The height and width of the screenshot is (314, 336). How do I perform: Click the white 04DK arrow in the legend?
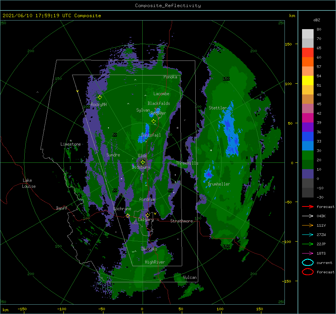tap(308, 216)
